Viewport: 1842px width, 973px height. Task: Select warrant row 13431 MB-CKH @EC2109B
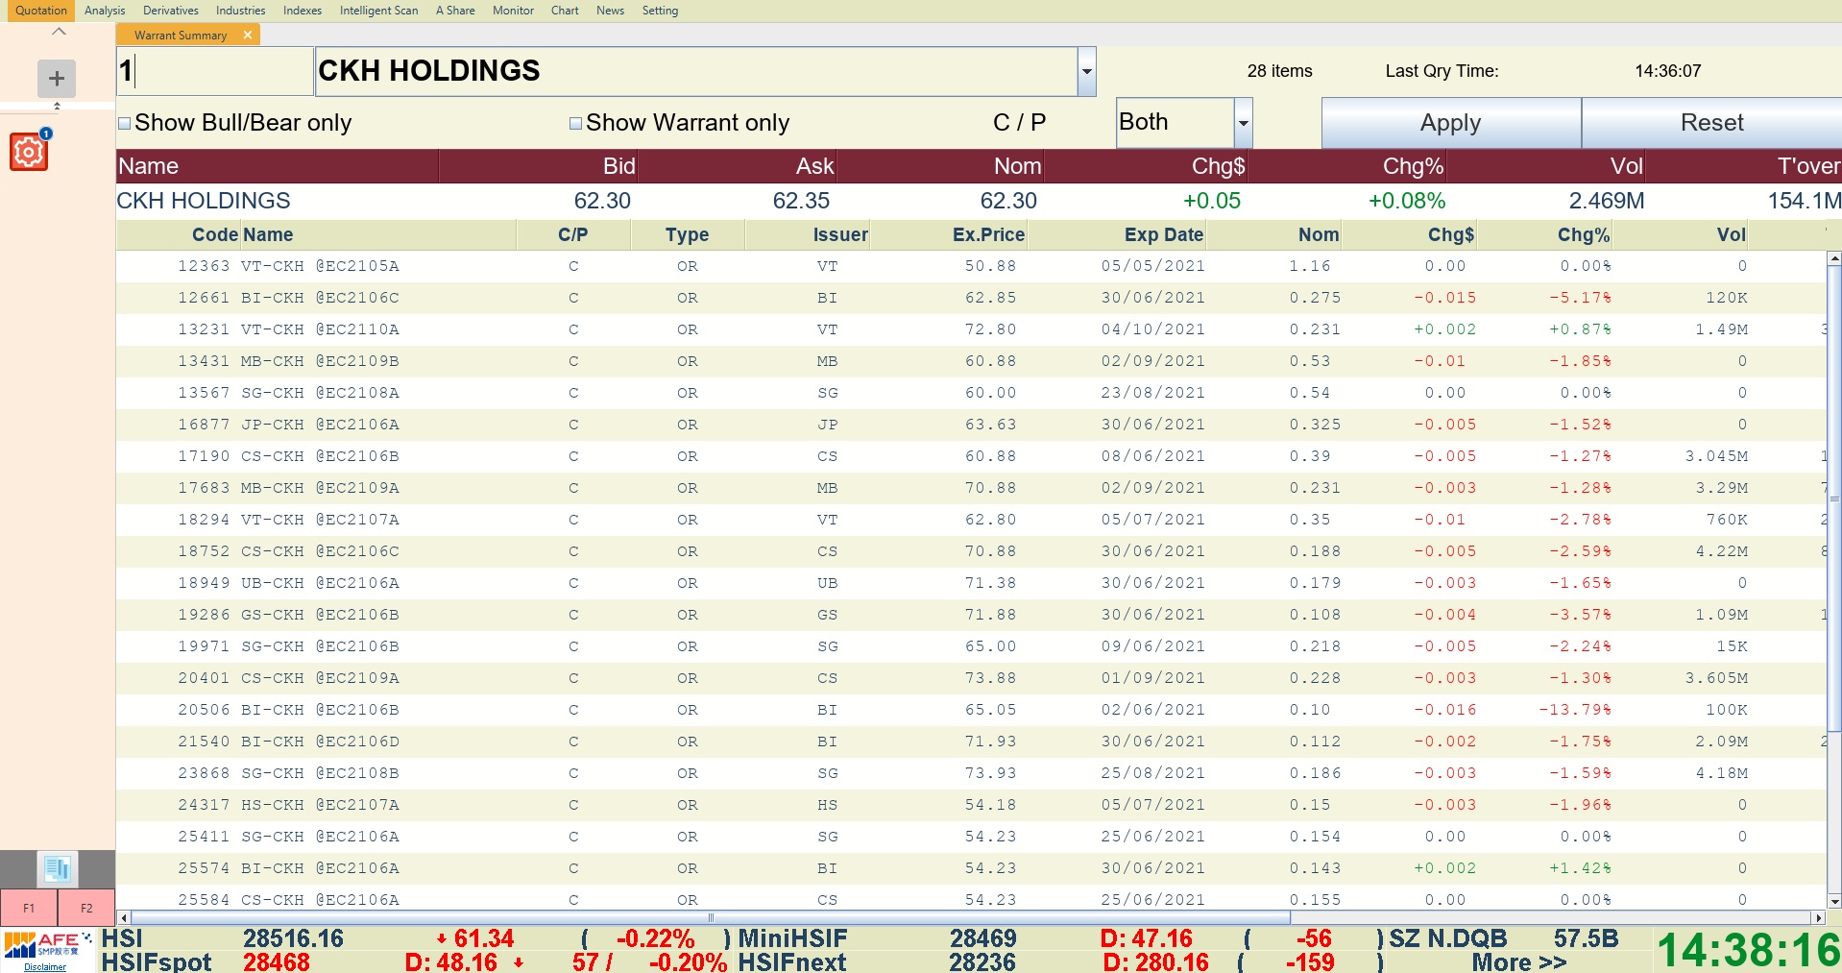[x=971, y=361]
